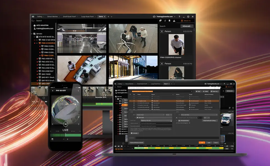Open the Person detection at 8:08:34 PM
The width and height of the screenshot is (270, 166).
click(x=176, y=71)
